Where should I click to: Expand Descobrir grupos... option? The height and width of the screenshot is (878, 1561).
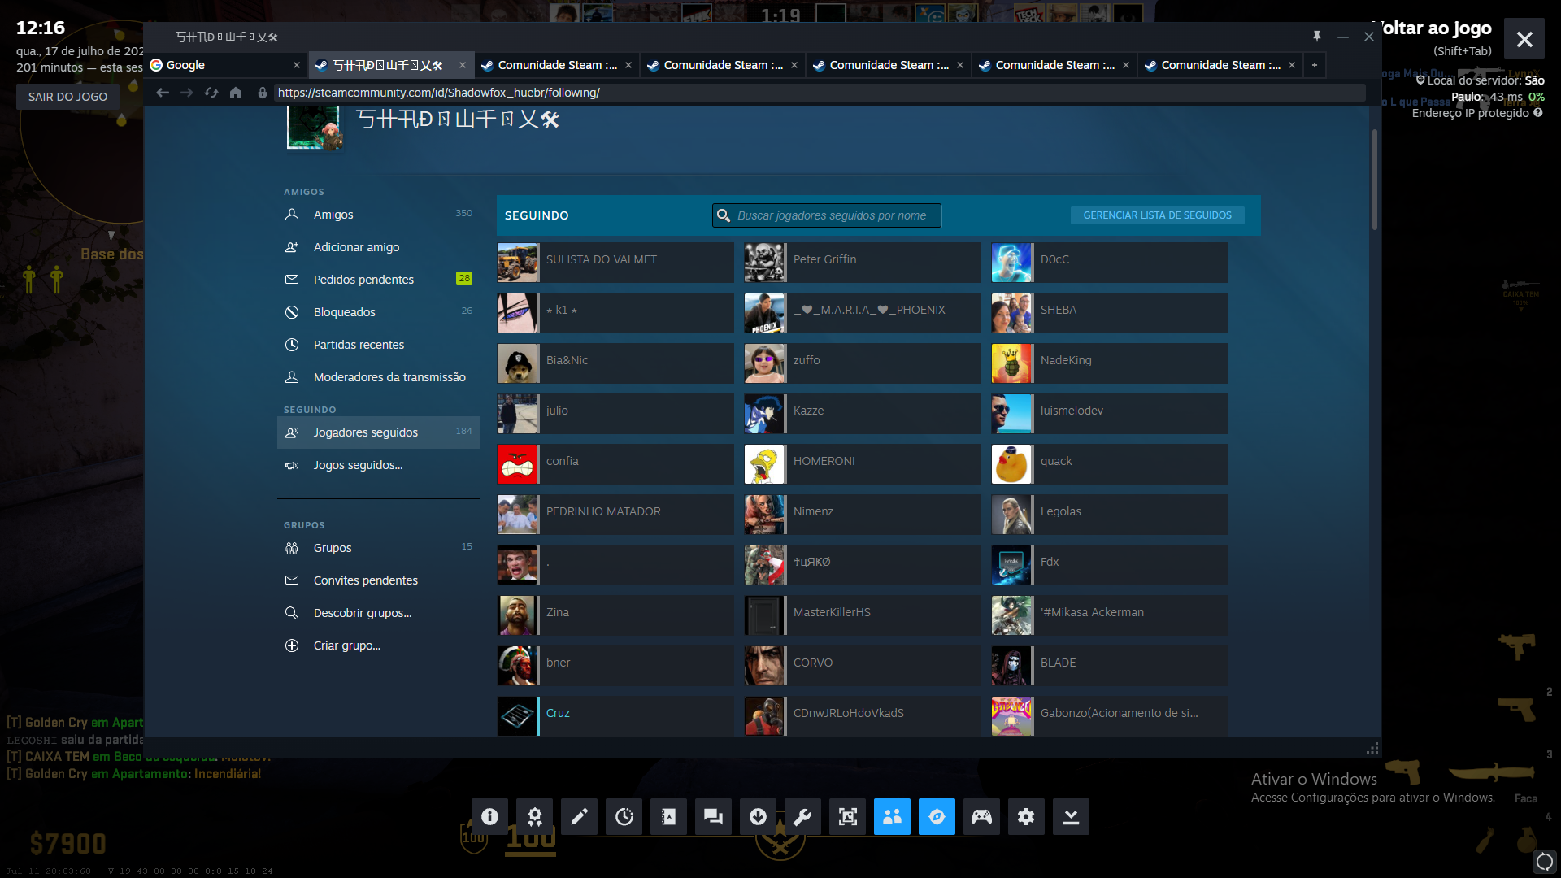click(363, 613)
